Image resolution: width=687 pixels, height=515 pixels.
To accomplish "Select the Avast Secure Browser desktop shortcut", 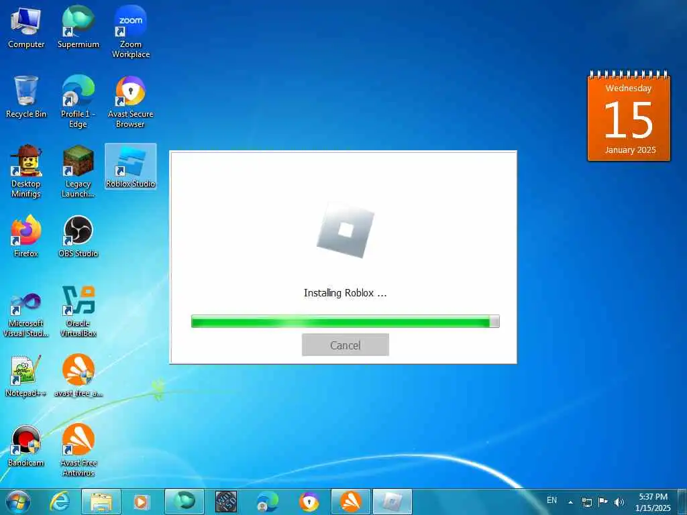I will (131, 102).
